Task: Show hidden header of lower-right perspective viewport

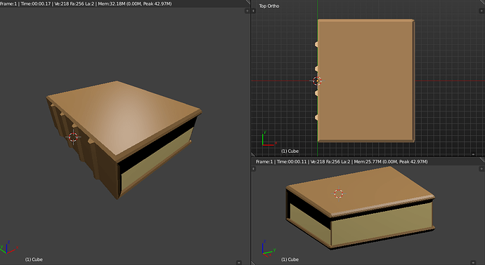Action: [x=473, y=262]
